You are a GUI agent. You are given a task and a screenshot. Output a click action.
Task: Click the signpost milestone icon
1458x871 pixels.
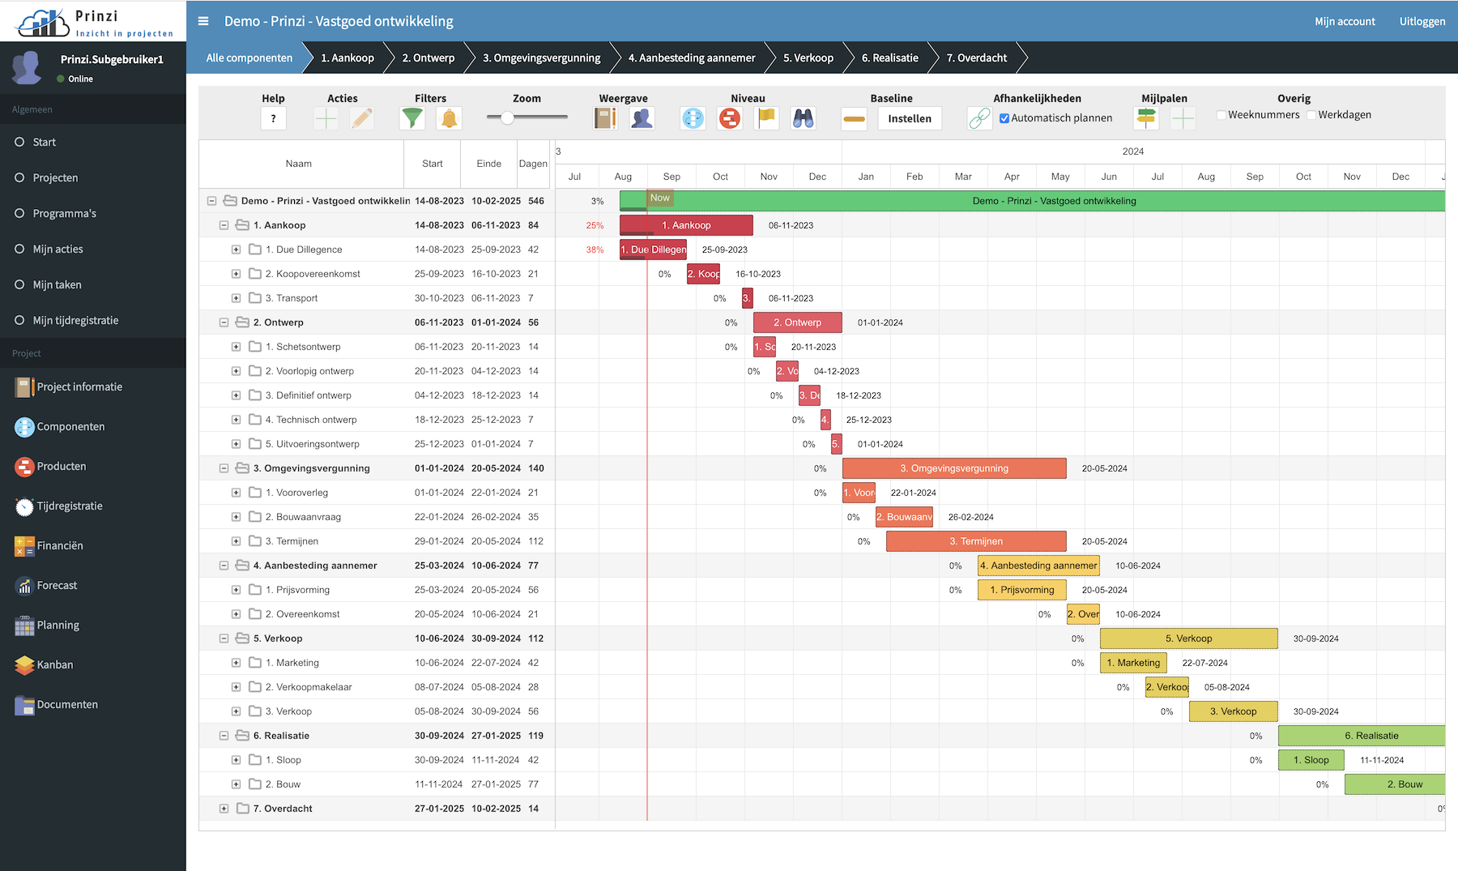(1146, 118)
